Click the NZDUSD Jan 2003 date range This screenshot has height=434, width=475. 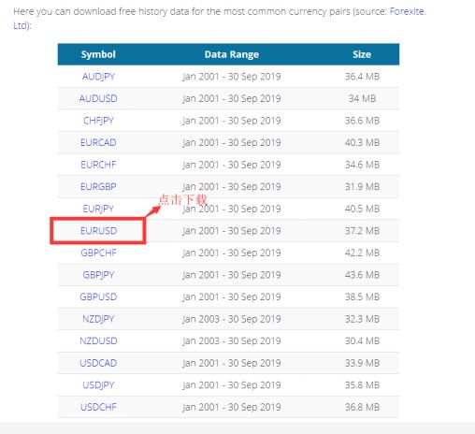pos(232,340)
